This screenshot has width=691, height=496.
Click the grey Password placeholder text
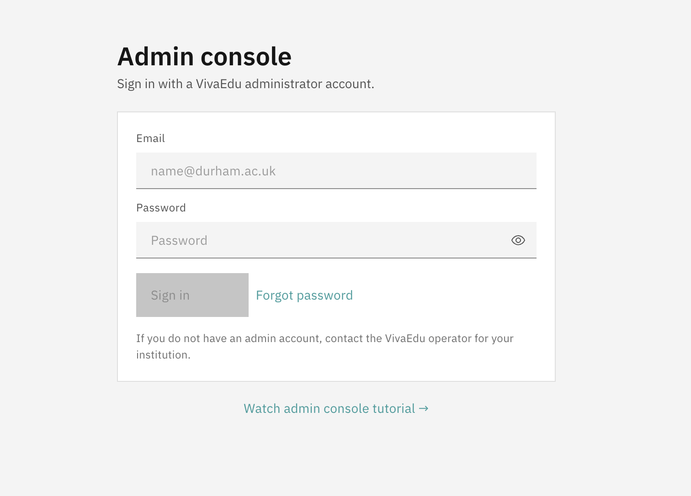(x=179, y=241)
